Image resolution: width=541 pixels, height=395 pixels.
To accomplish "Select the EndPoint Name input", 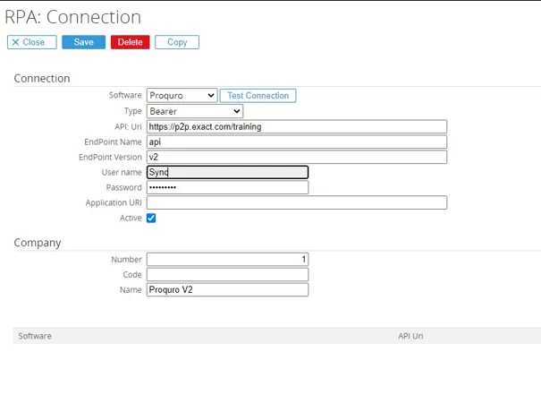I will (x=297, y=142).
